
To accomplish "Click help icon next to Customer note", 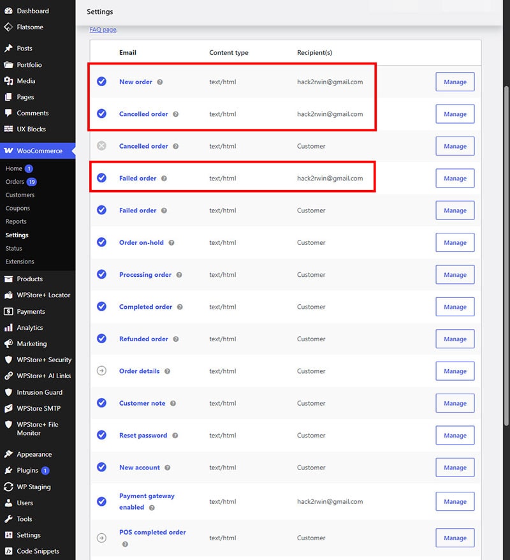I will (173, 403).
